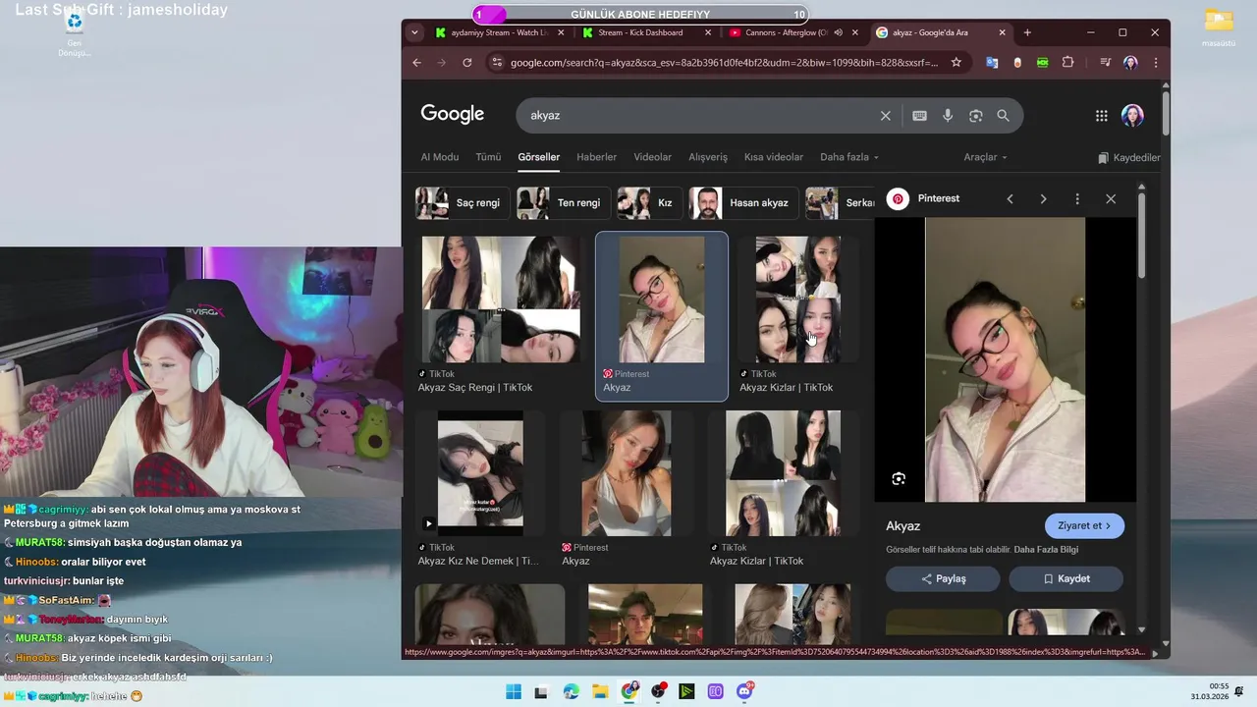Screen dimensions: 1257x707
Task: Clear the Google search box with X icon
Action: pyautogui.click(x=885, y=116)
